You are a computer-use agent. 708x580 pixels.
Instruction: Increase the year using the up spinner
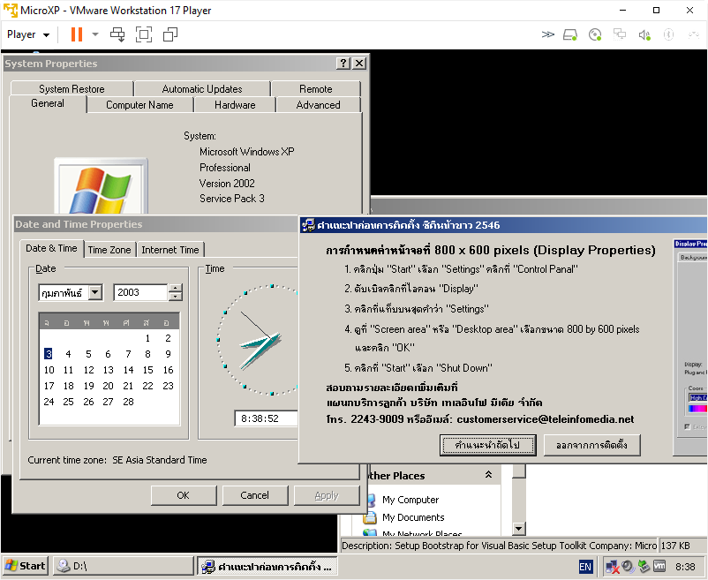(x=175, y=288)
